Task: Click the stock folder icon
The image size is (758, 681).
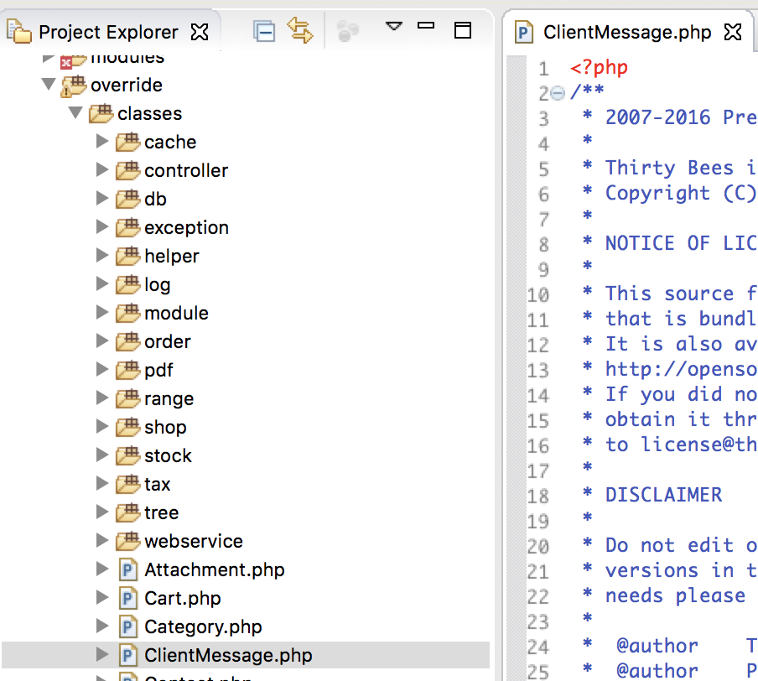Action: 127,456
